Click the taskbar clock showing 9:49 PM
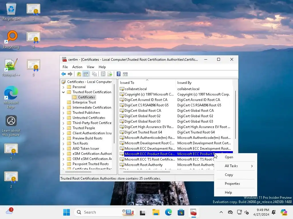Screen dimensions: 293x219 point(261,212)
